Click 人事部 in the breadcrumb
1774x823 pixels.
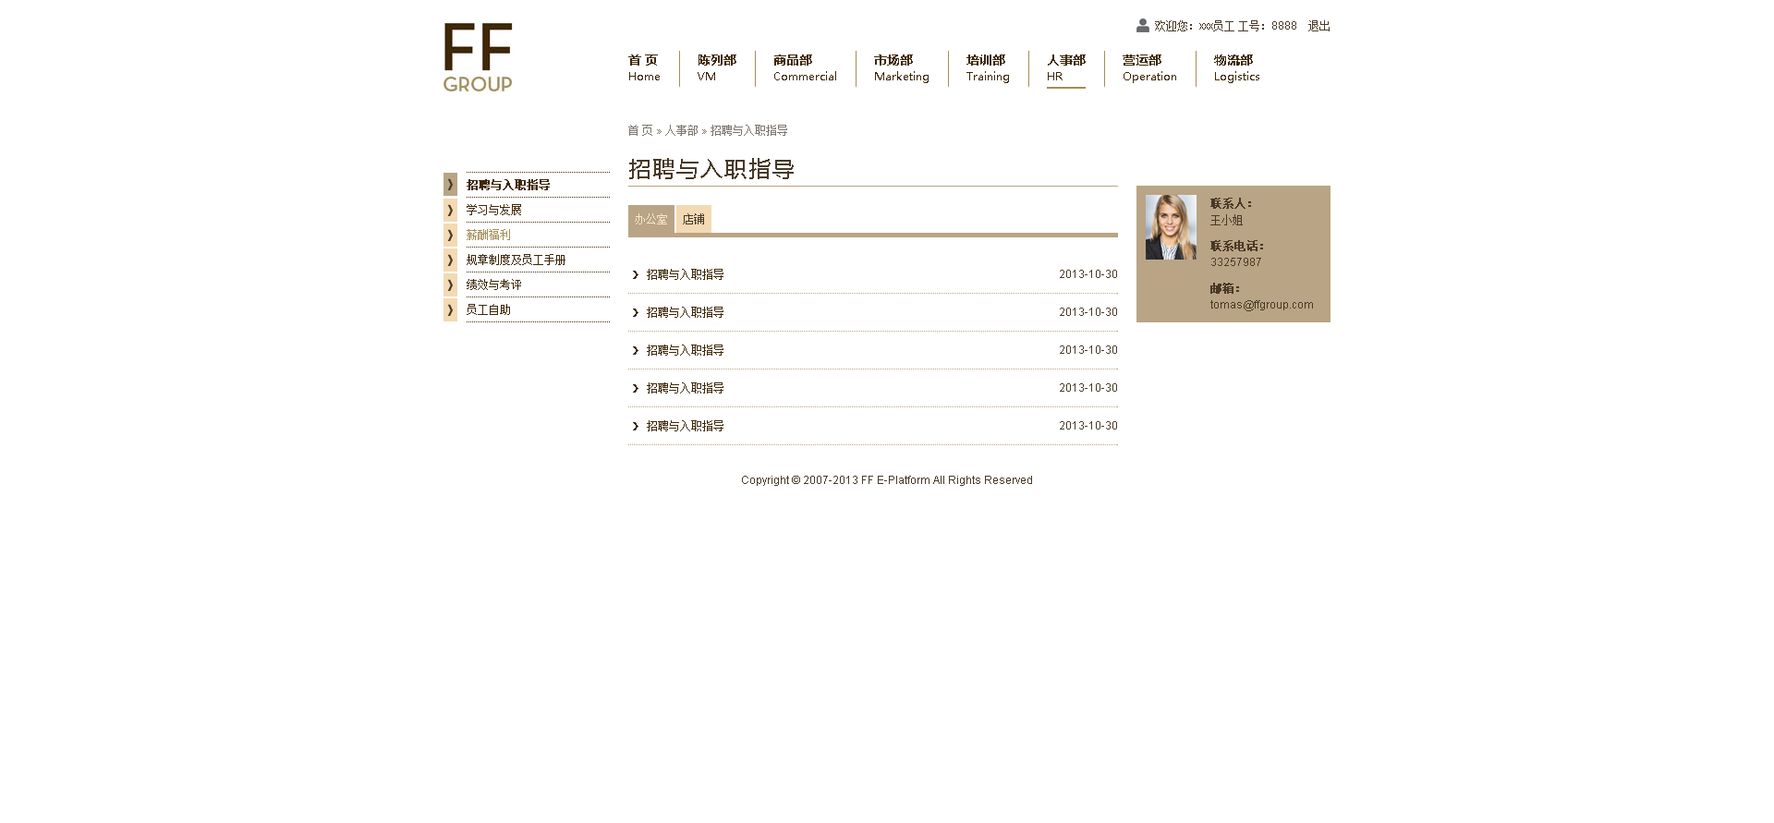click(x=681, y=130)
